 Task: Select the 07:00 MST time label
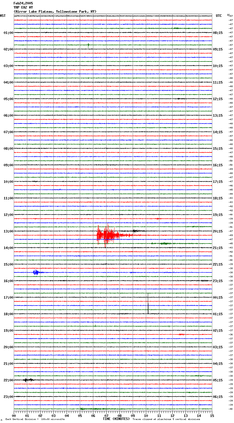click(x=9, y=132)
